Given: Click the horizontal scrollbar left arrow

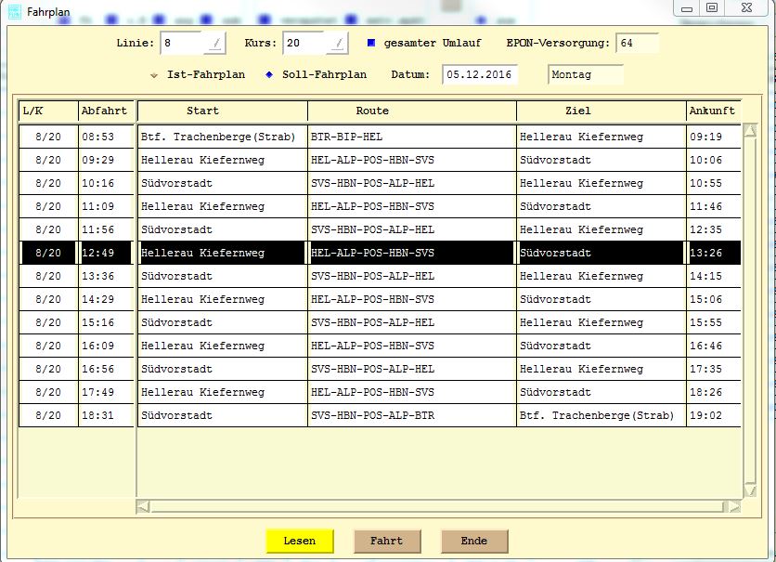Looking at the screenshot, I should pyautogui.click(x=143, y=506).
